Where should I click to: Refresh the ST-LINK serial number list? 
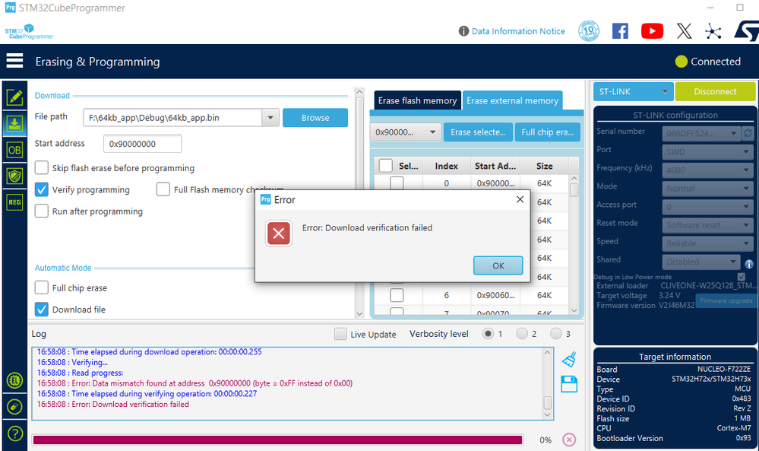pos(748,133)
